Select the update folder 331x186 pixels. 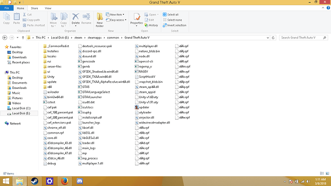coord(50,82)
